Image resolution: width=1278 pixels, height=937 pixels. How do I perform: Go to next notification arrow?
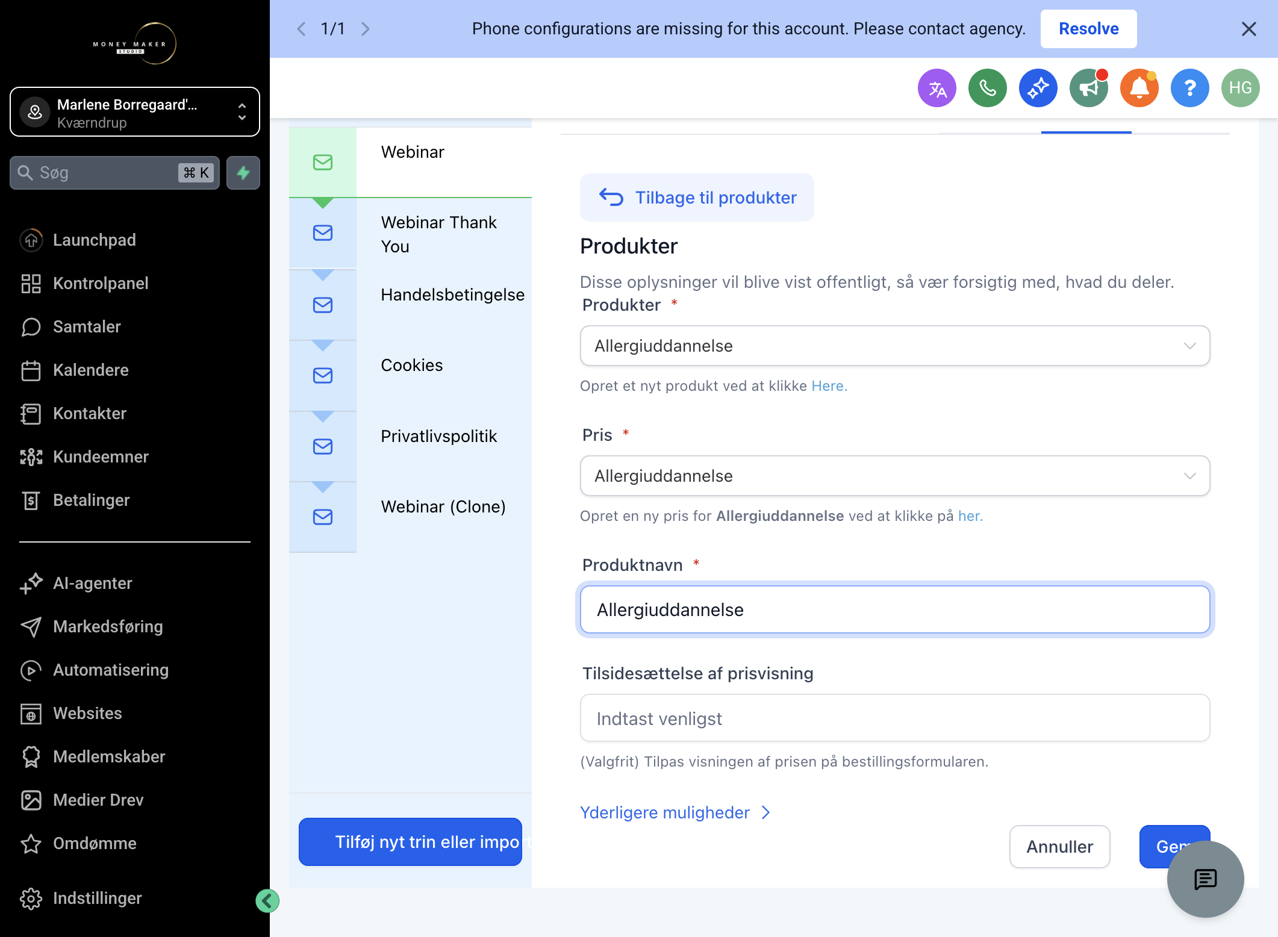click(365, 29)
